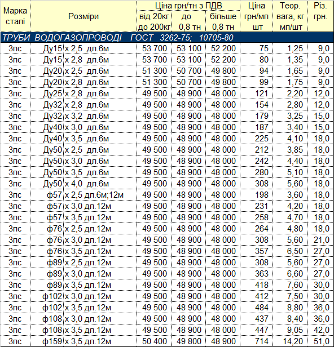334x347 pixels.
Task: Select the 'від 20кг до 200кг' subheader
Action: coord(154,21)
